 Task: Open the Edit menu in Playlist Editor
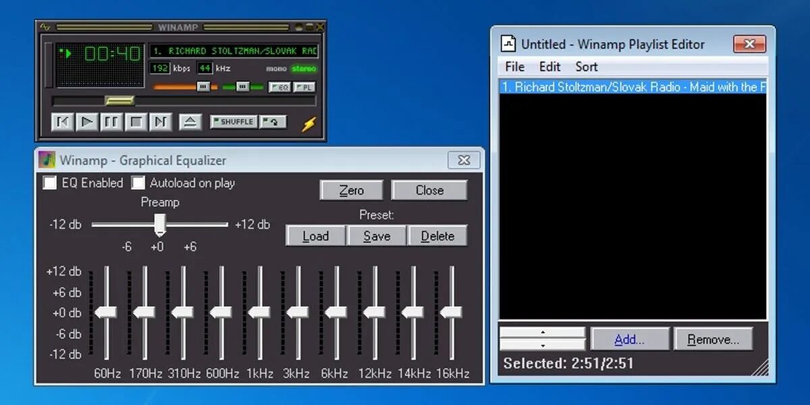[x=549, y=66]
